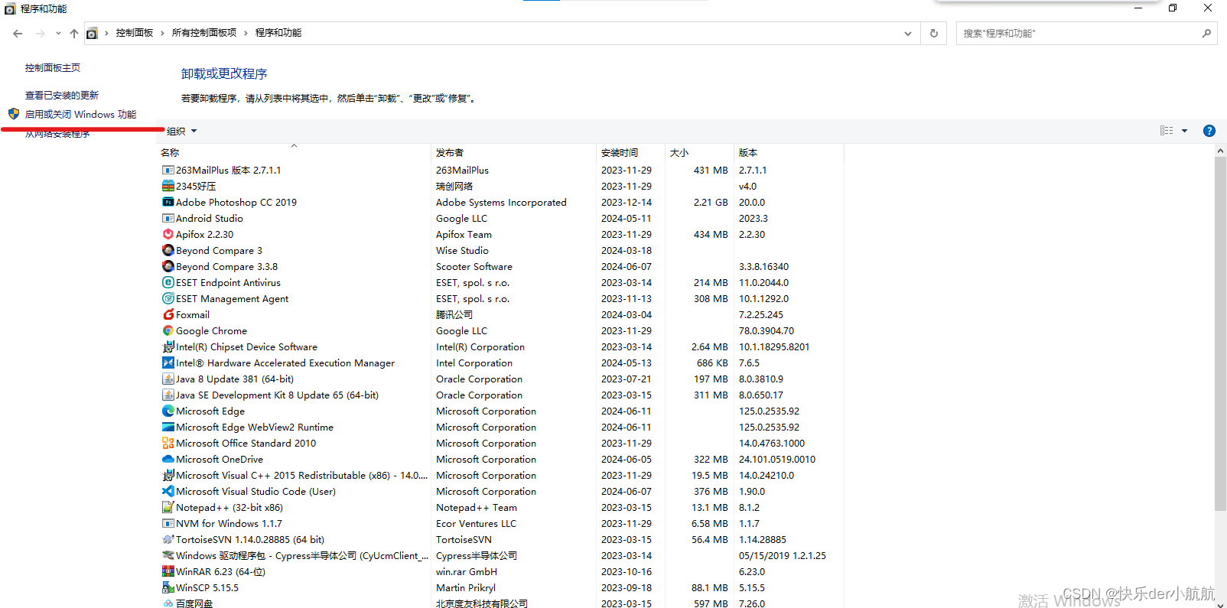
Task: Click the Intel Chipset Device Software icon
Action: [x=168, y=346]
